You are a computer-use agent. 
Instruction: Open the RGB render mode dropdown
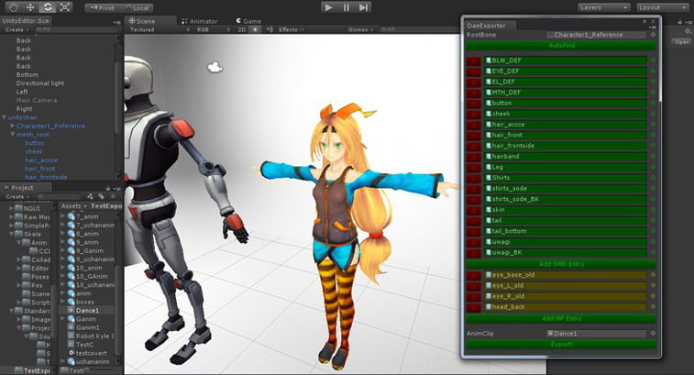point(214,29)
